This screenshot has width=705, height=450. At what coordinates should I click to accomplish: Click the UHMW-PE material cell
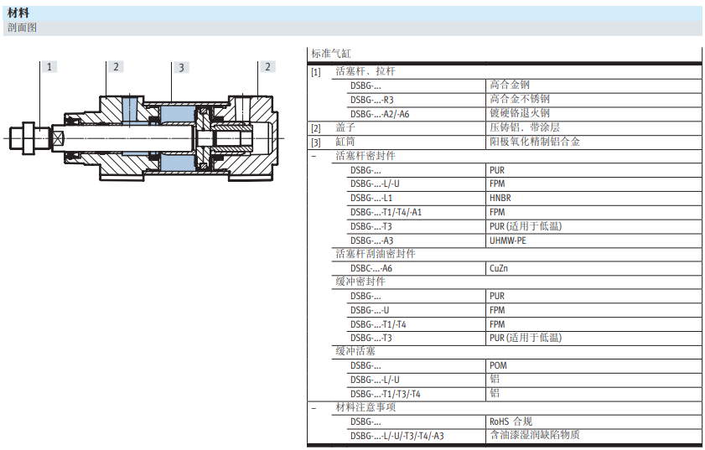507,241
